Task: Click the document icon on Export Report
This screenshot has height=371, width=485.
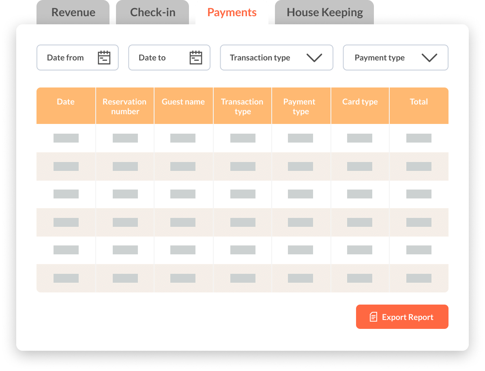Action: pos(373,317)
